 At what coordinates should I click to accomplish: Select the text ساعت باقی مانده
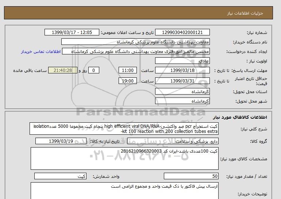[30, 70]
